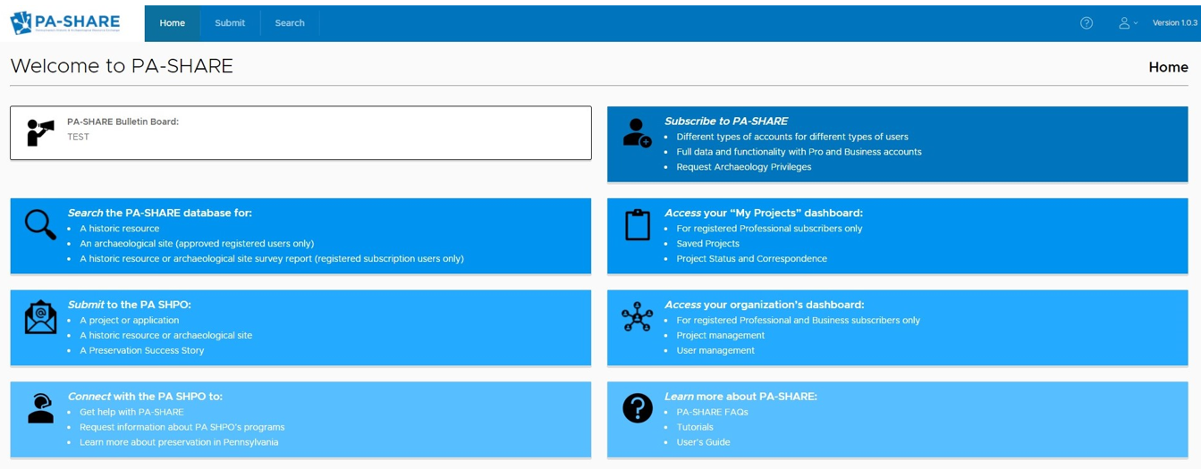Click Get help with PA-SHARE
The width and height of the screenshot is (1201, 469).
point(131,412)
